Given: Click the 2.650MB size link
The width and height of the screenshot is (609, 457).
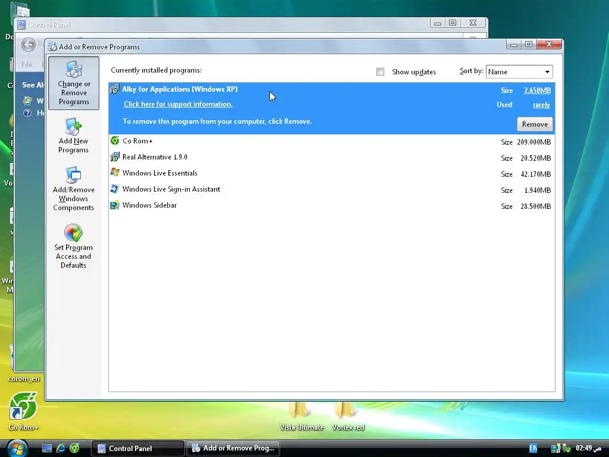Looking at the screenshot, I should point(537,90).
